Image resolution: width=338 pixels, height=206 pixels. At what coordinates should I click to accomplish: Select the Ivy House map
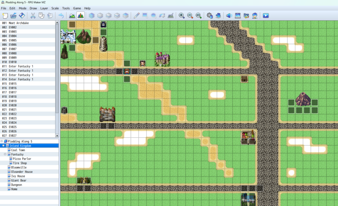click(x=18, y=176)
